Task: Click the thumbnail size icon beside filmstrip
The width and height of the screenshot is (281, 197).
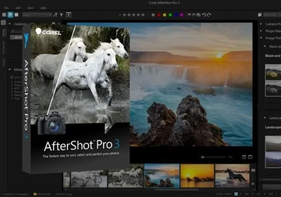Action: (x=253, y=170)
